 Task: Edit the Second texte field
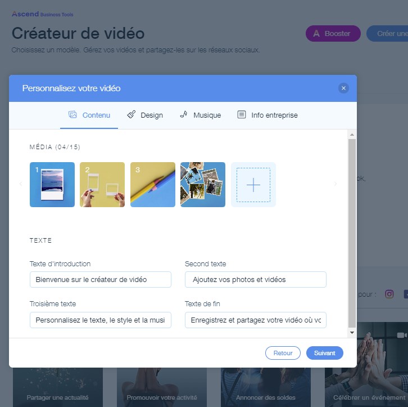[256, 279]
